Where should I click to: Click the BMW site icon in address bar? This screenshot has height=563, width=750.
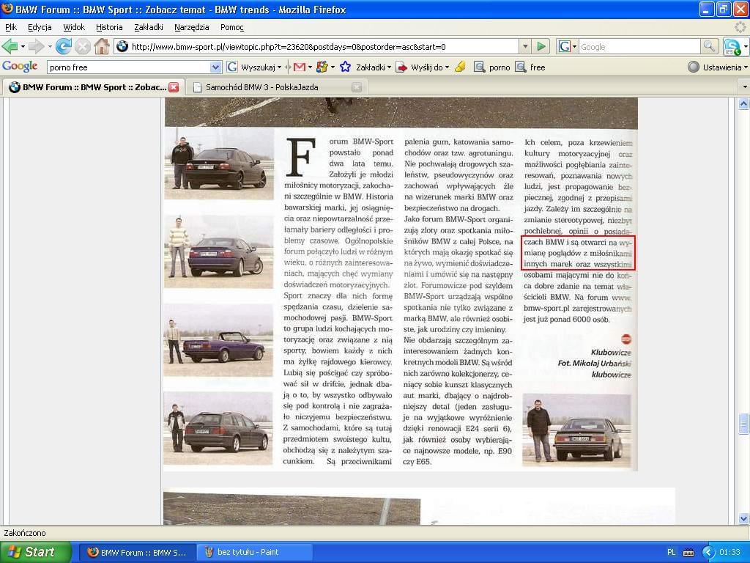[122, 46]
